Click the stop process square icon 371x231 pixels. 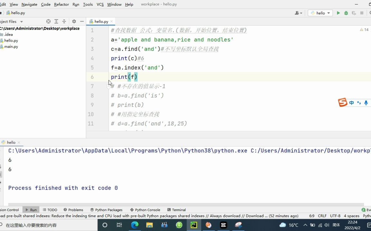coord(362,13)
